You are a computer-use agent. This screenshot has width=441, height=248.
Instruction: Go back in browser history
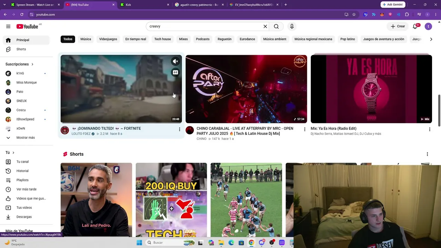pyautogui.click(x=5, y=14)
